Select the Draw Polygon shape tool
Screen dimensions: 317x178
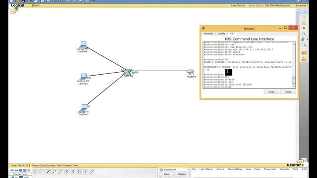coord(303,39)
